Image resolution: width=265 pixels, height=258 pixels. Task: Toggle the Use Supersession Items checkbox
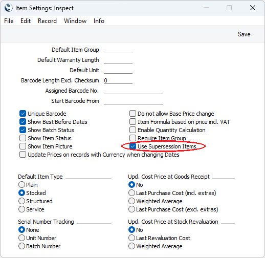[x=132, y=146]
